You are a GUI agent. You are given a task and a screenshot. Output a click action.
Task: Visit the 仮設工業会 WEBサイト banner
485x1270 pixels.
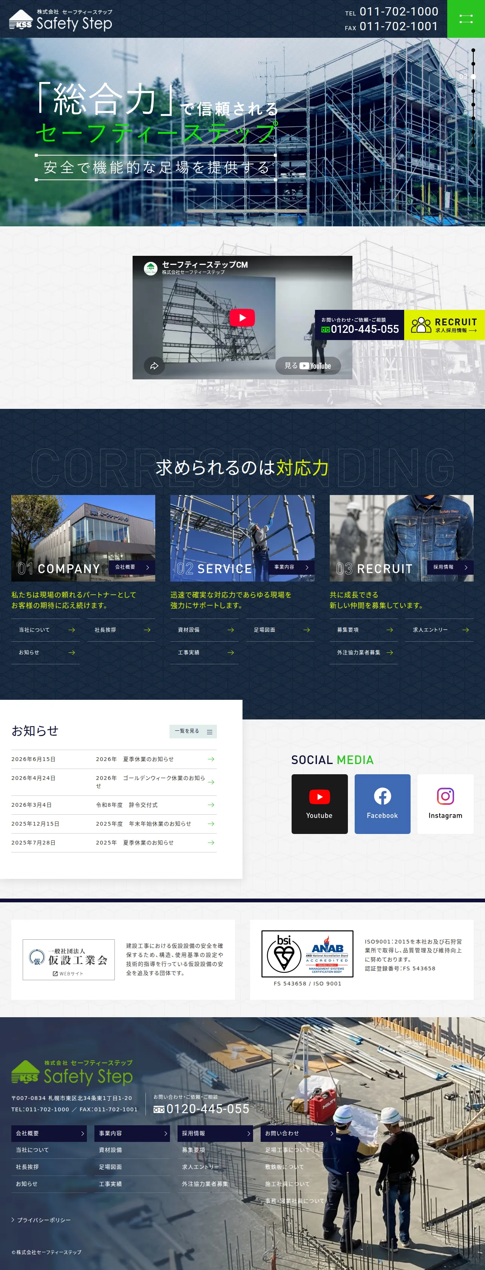point(68,959)
